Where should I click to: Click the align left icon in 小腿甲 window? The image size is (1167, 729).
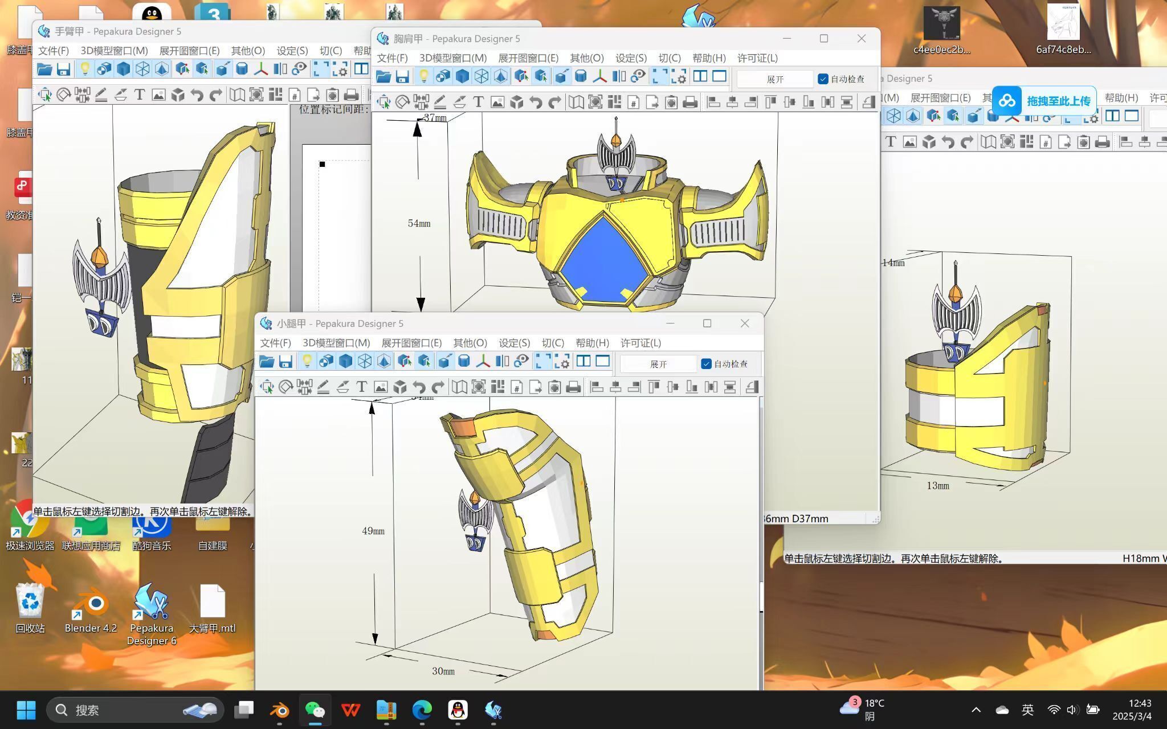click(597, 387)
